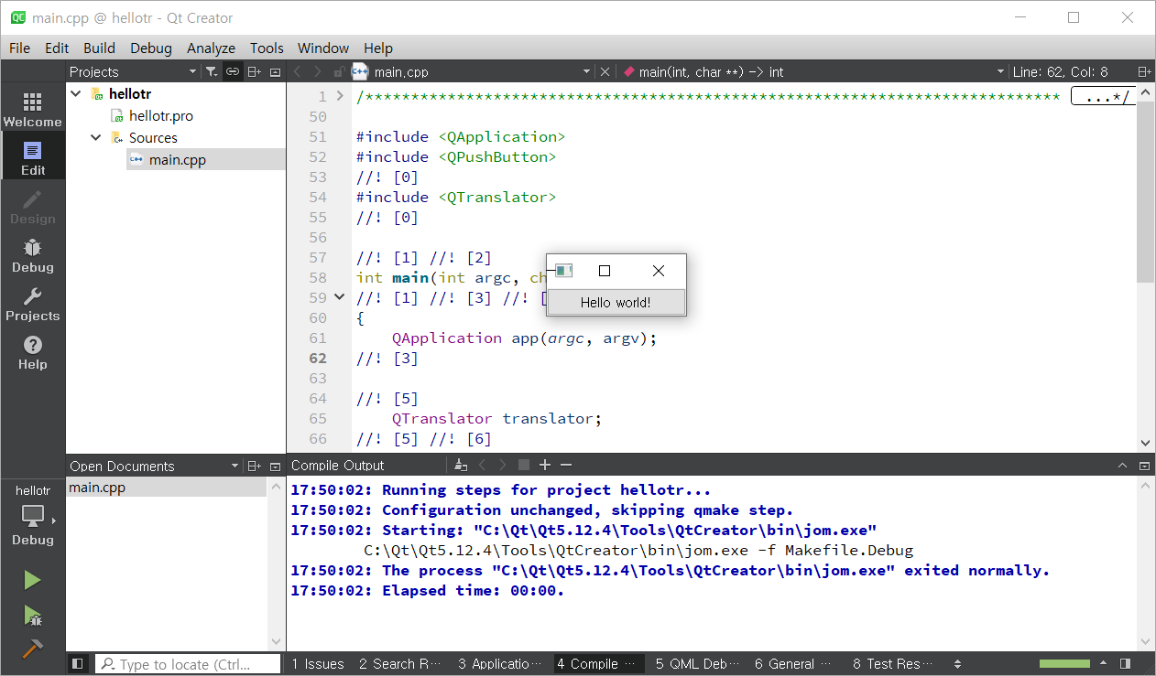This screenshot has height=676, width=1156.
Task: Toggle left sidebar visibility icon
Action: [x=78, y=664]
